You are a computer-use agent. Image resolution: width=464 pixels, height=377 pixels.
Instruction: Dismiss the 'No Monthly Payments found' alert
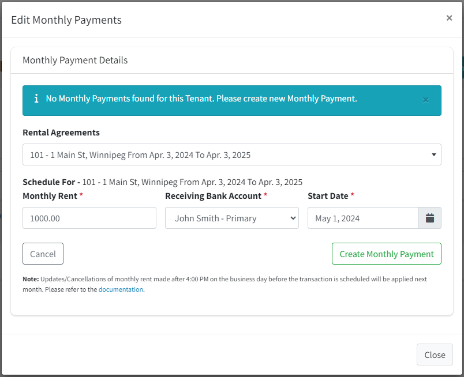pyautogui.click(x=425, y=100)
